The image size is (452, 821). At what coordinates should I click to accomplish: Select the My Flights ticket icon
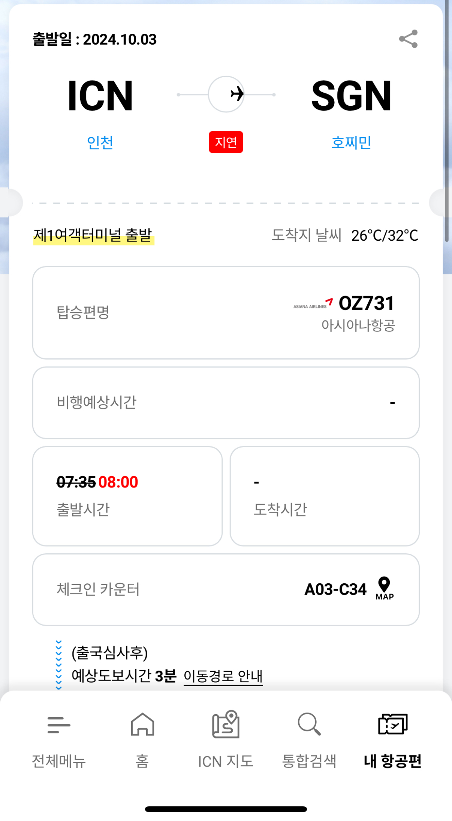tap(392, 725)
